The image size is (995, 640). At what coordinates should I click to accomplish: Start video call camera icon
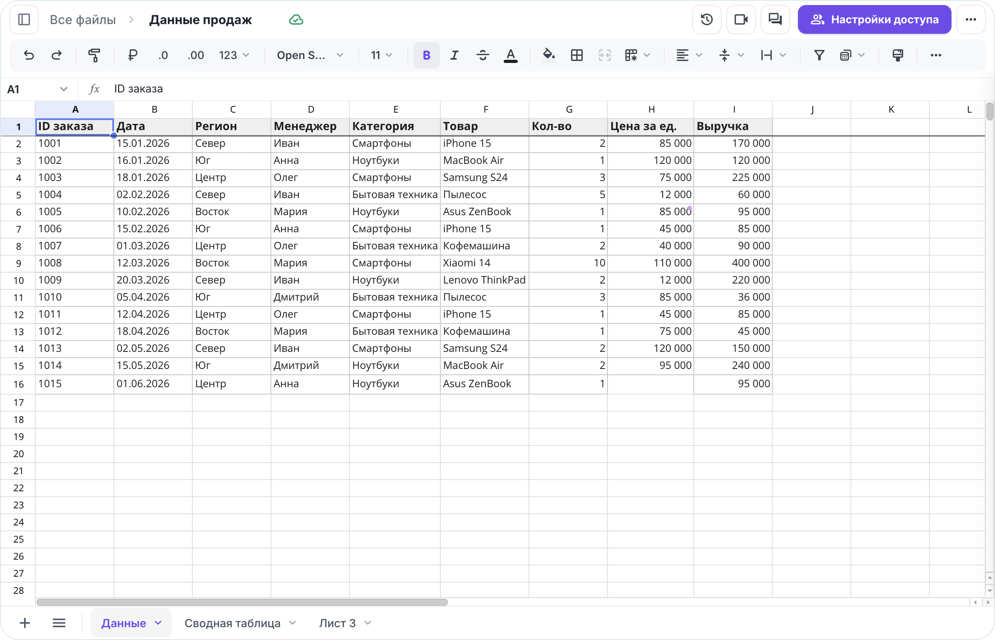click(x=741, y=19)
